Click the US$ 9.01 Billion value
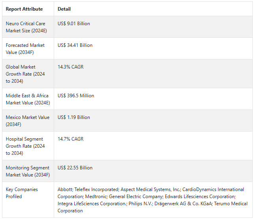The image size is (254, 219). [74, 24]
